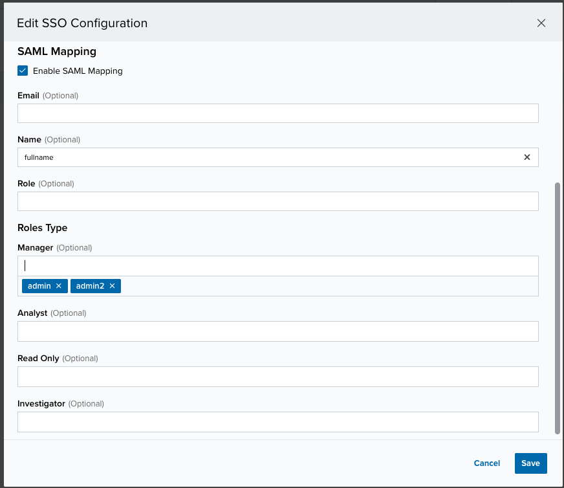
Task: Select the Role input field
Action: [277, 201]
